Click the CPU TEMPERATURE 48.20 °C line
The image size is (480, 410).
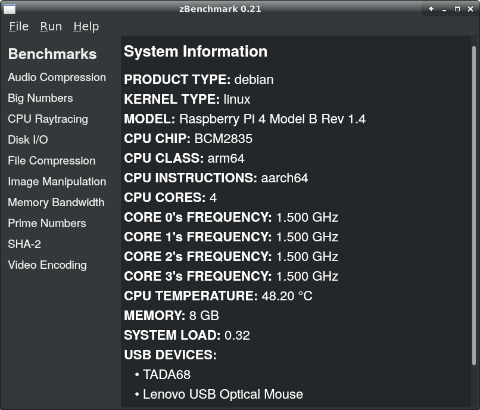point(218,296)
